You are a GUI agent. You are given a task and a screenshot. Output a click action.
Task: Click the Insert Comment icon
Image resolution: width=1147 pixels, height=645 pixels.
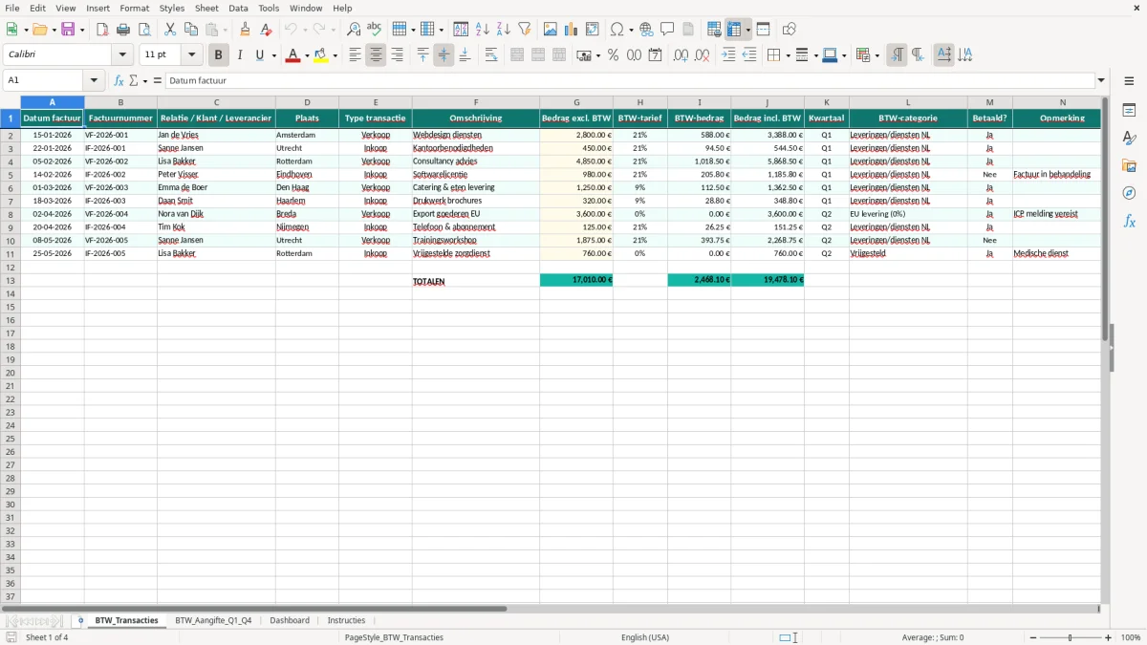667,30
